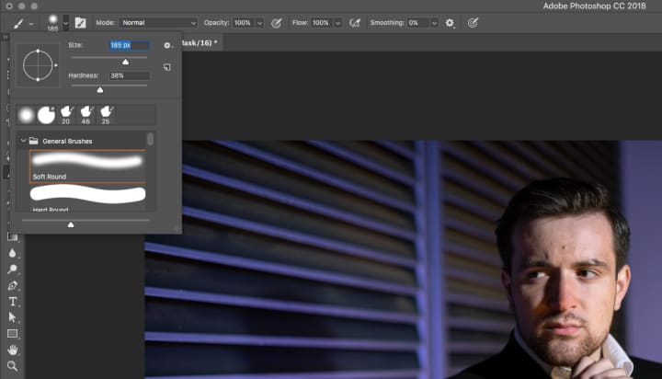662x379 pixels.
Task: Select the Rectangle shape tool
Action: tap(13, 333)
